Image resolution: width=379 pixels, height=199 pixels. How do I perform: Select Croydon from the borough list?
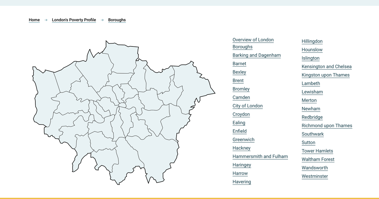pyautogui.click(x=241, y=114)
